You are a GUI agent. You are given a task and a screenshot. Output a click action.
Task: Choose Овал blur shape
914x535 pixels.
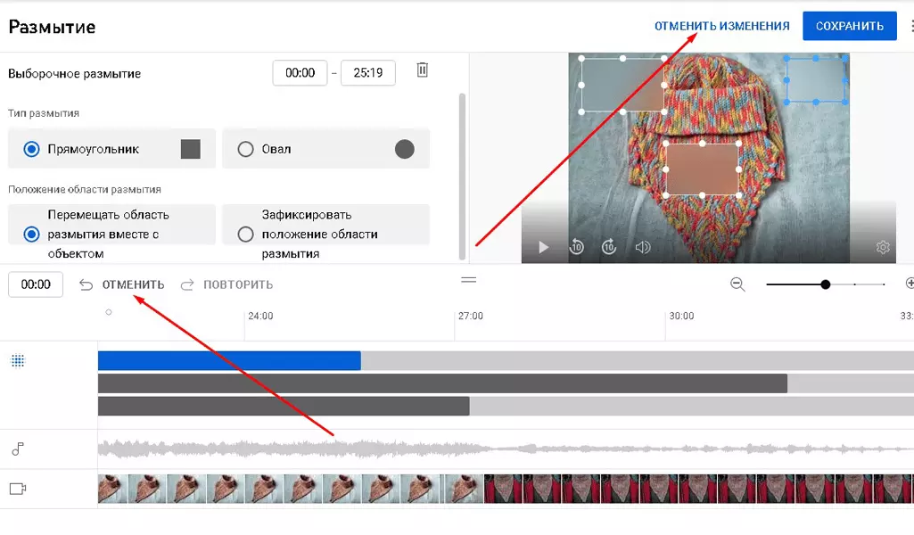(325, 149)
